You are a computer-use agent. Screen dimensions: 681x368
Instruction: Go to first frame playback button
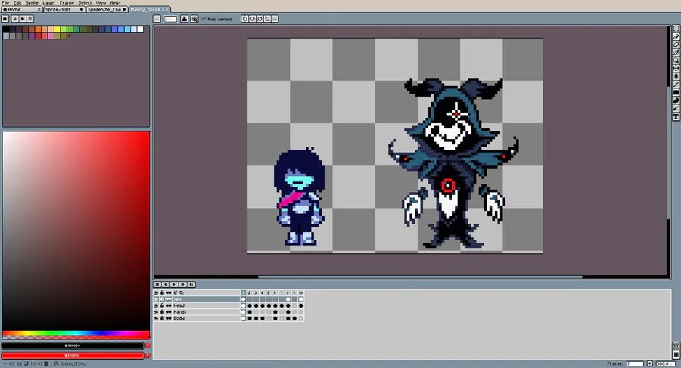pyautogui.click(x=157, y=284)
